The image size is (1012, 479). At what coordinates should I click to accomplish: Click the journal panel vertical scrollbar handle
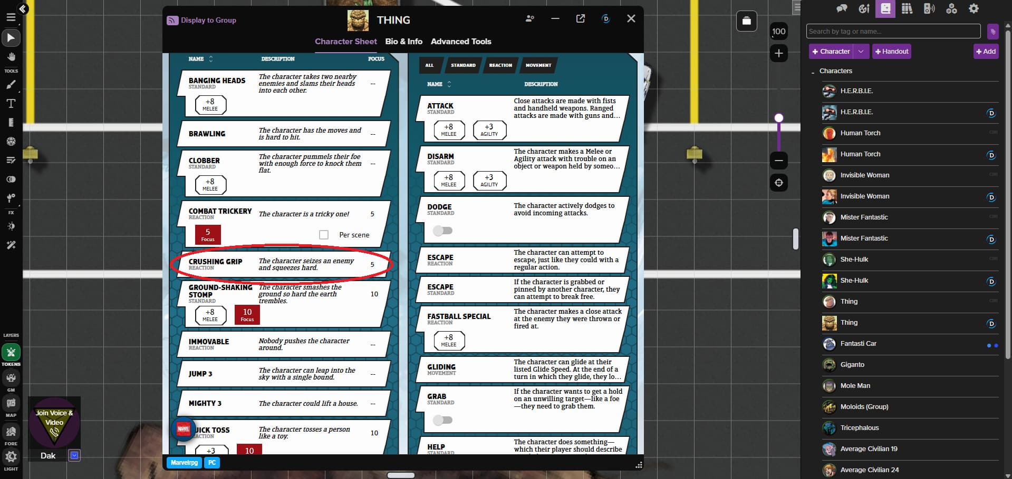[1007, 195]
